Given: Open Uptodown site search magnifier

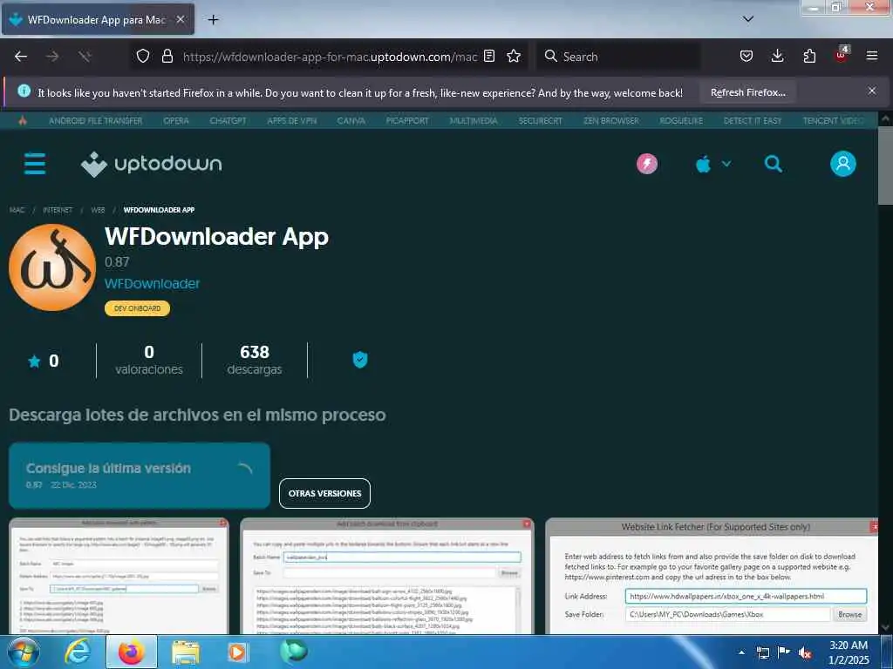Looking at the screenshot, I should (773, 164).
